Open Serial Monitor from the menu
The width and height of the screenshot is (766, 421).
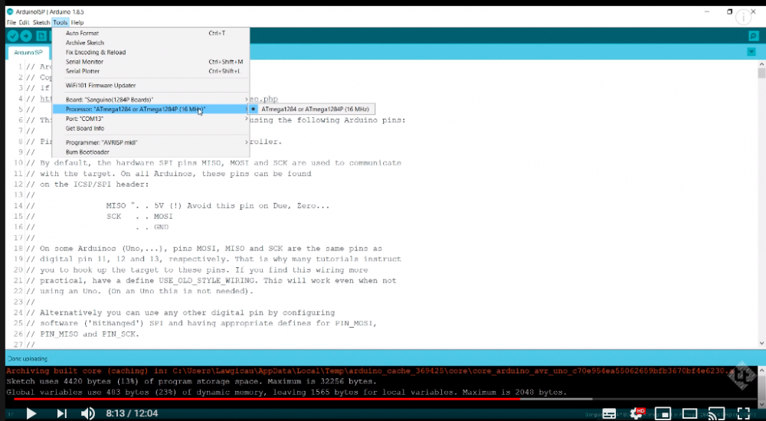tap(151, 62)
